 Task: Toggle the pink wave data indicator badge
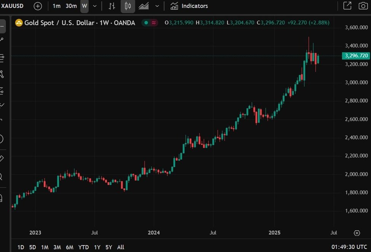tap(154, 23)
